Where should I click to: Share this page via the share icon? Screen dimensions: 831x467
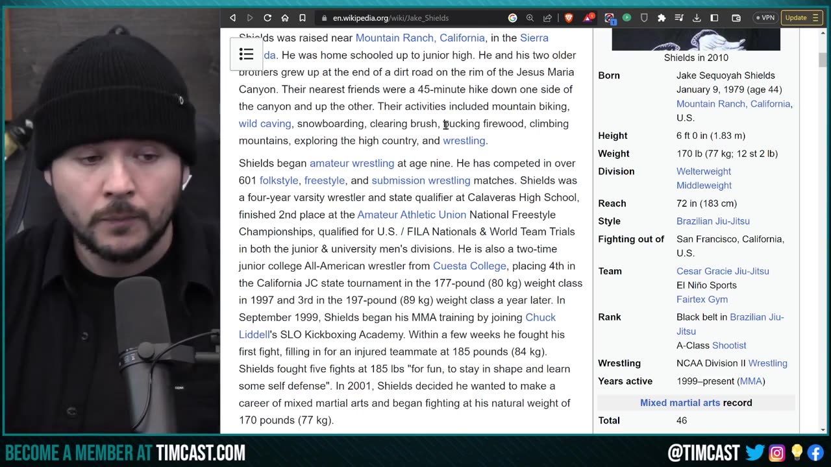point(547,18)
